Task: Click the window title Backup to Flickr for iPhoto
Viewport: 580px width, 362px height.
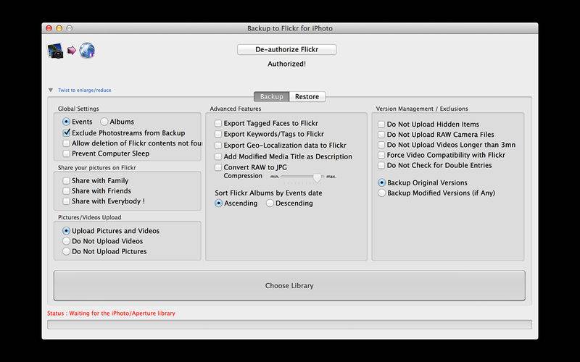Action: point(290,28)
